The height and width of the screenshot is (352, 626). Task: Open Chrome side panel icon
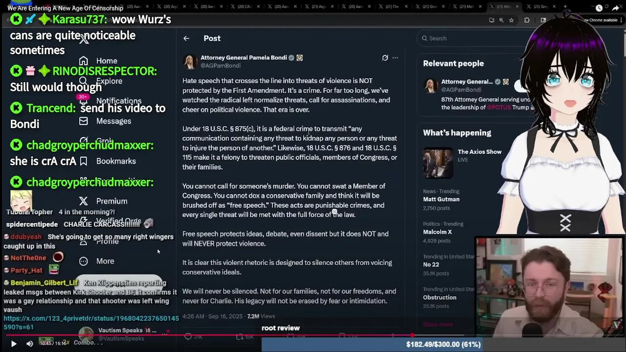pyautogui.click(x=543, y=20)
